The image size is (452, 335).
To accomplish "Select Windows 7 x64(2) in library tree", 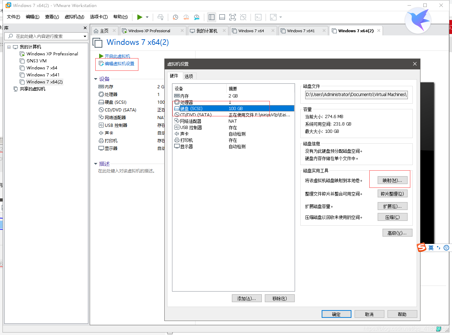I will (x=44, y=82).
